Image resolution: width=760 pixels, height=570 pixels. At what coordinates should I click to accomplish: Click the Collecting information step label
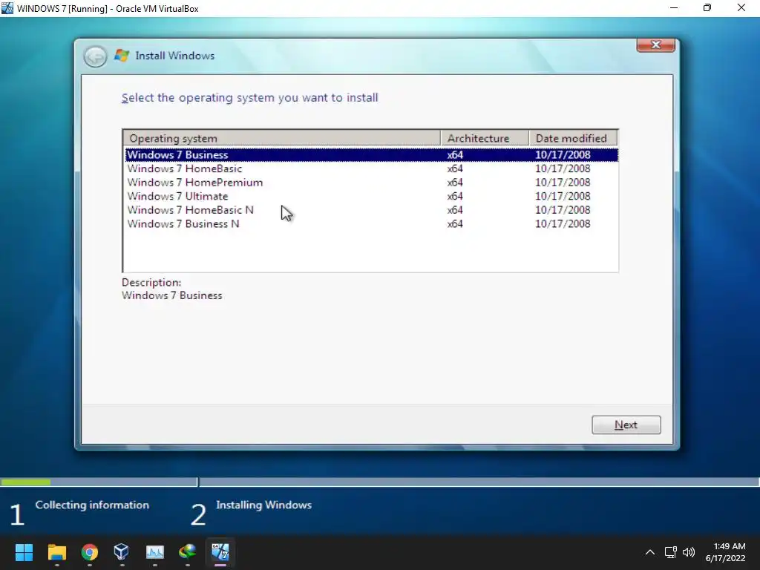pos(92,505)
